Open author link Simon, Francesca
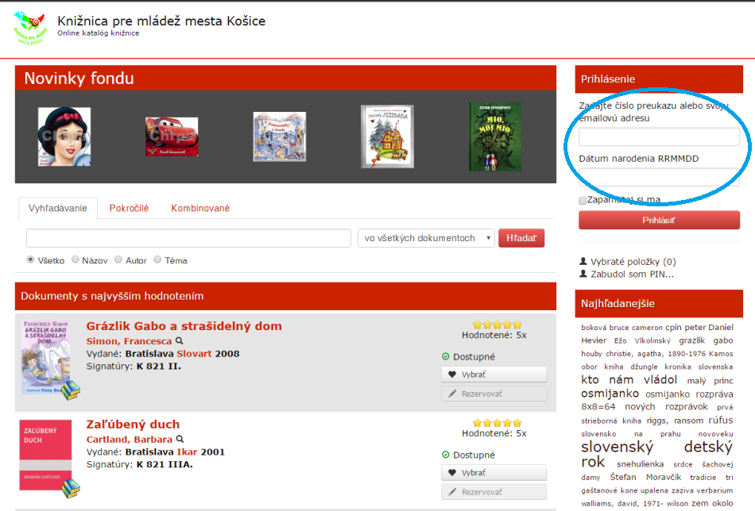Viewport: 755px width, 511px height. click(129, 341)
